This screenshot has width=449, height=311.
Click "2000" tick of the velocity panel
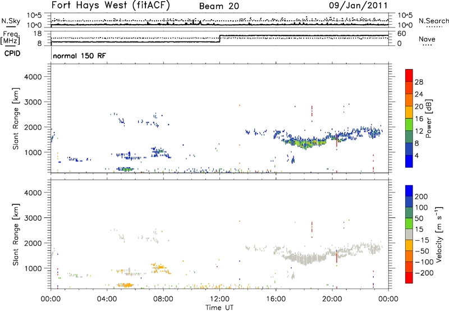33,243
